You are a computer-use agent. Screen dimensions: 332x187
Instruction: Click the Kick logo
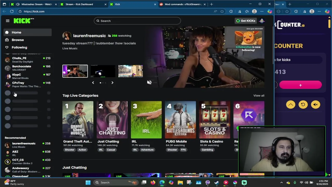tap(24, 21)
